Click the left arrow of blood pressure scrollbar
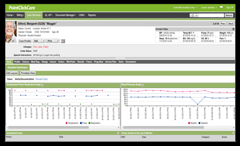The height and width of the screenshot is (146, 240). pos(122,127)
